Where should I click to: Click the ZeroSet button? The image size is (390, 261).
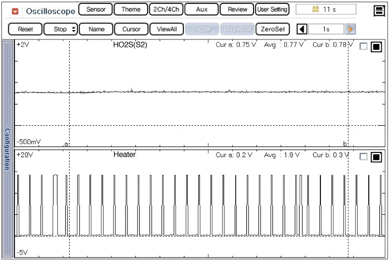(x=272, y=29)
